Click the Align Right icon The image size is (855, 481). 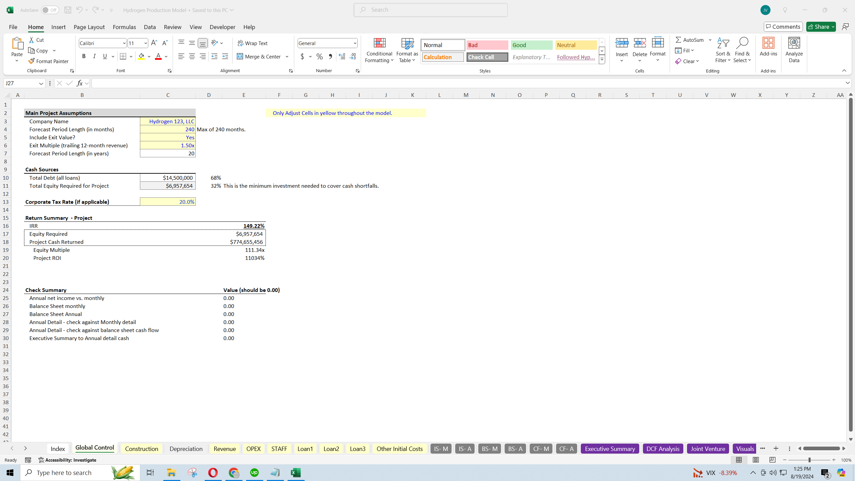click(x=203, y=56)
